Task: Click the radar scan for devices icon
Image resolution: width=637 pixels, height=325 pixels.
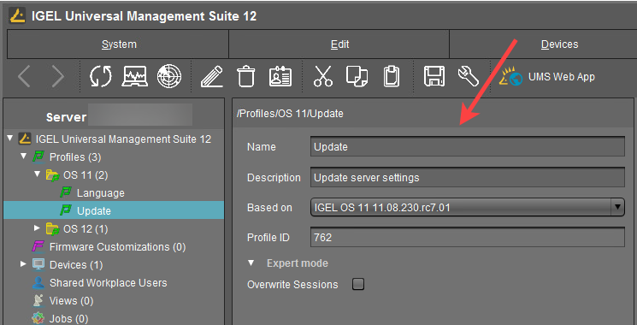Action: 169,76
